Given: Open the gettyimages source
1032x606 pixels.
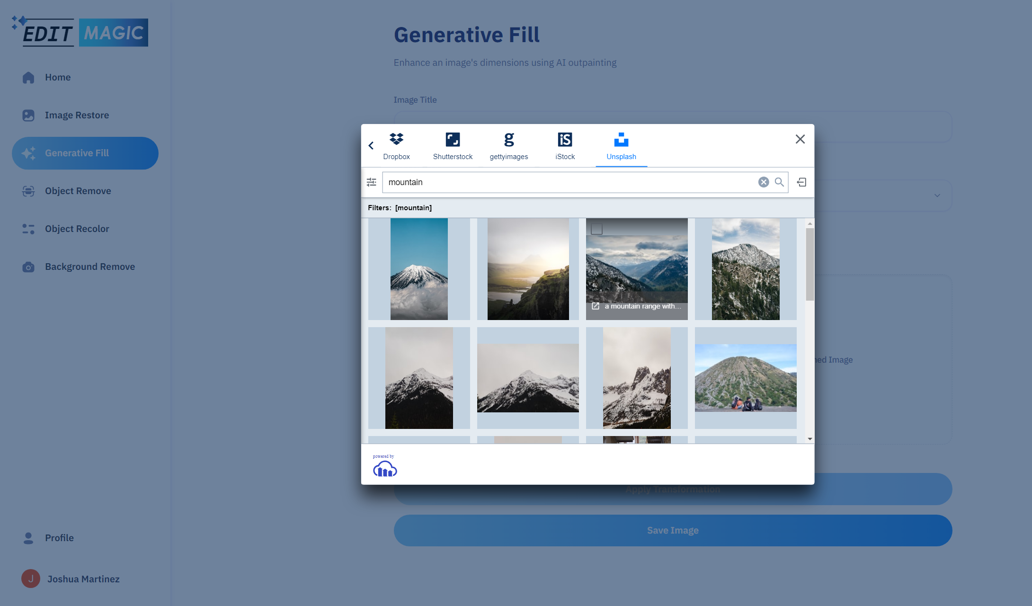Looking at the screenshot, I should pyautogui.click(x=508, y=146).
